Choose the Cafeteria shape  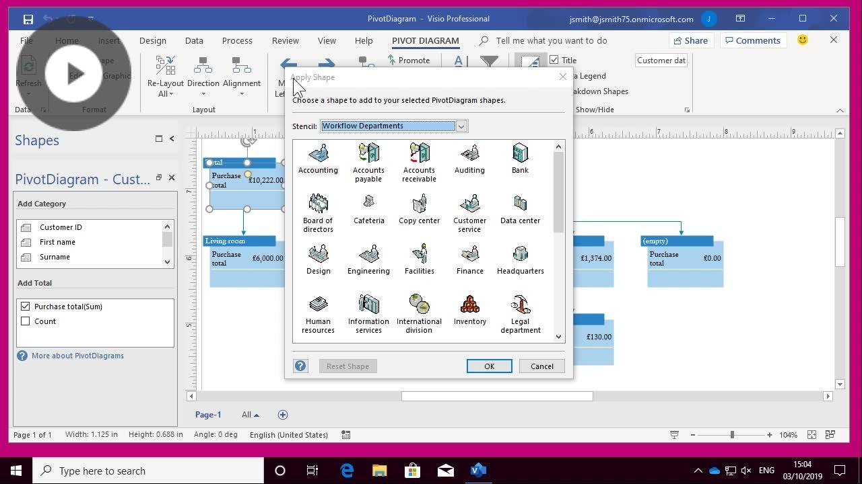tap(368, 208)
